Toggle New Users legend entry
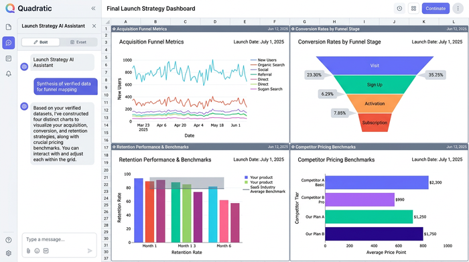469x262 pixels. click(263, 60)
